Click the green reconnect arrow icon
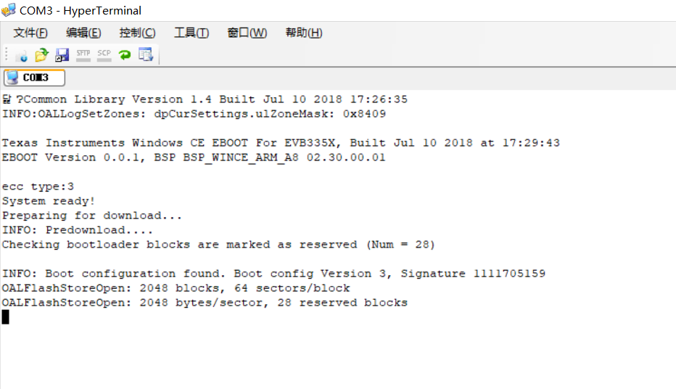 click(x=125, y=54)
